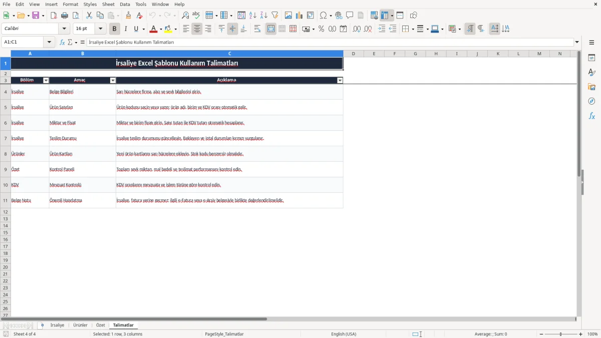Clone formatting with the paintbrush icon
This screenshot has width=601, height=338.
point(129,16)
